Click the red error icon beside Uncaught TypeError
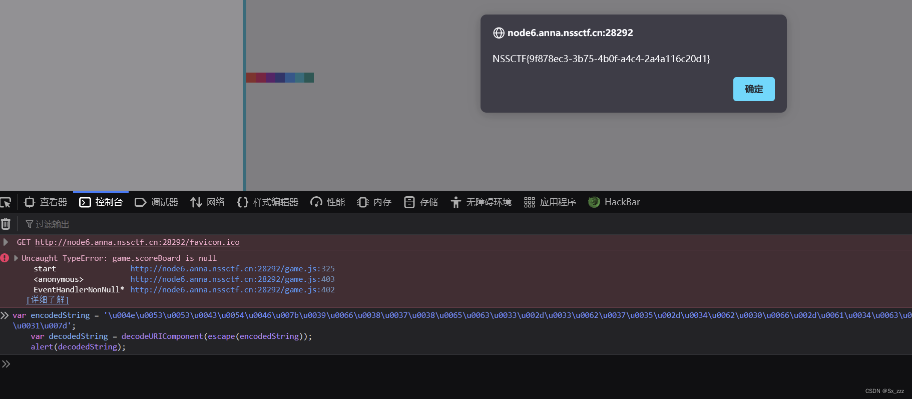The image size is (912, 399). tap(5, 258)
